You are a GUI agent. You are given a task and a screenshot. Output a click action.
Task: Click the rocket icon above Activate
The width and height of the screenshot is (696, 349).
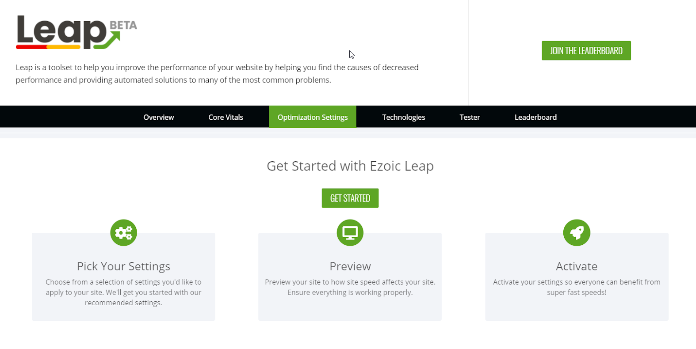coord(577,233)
